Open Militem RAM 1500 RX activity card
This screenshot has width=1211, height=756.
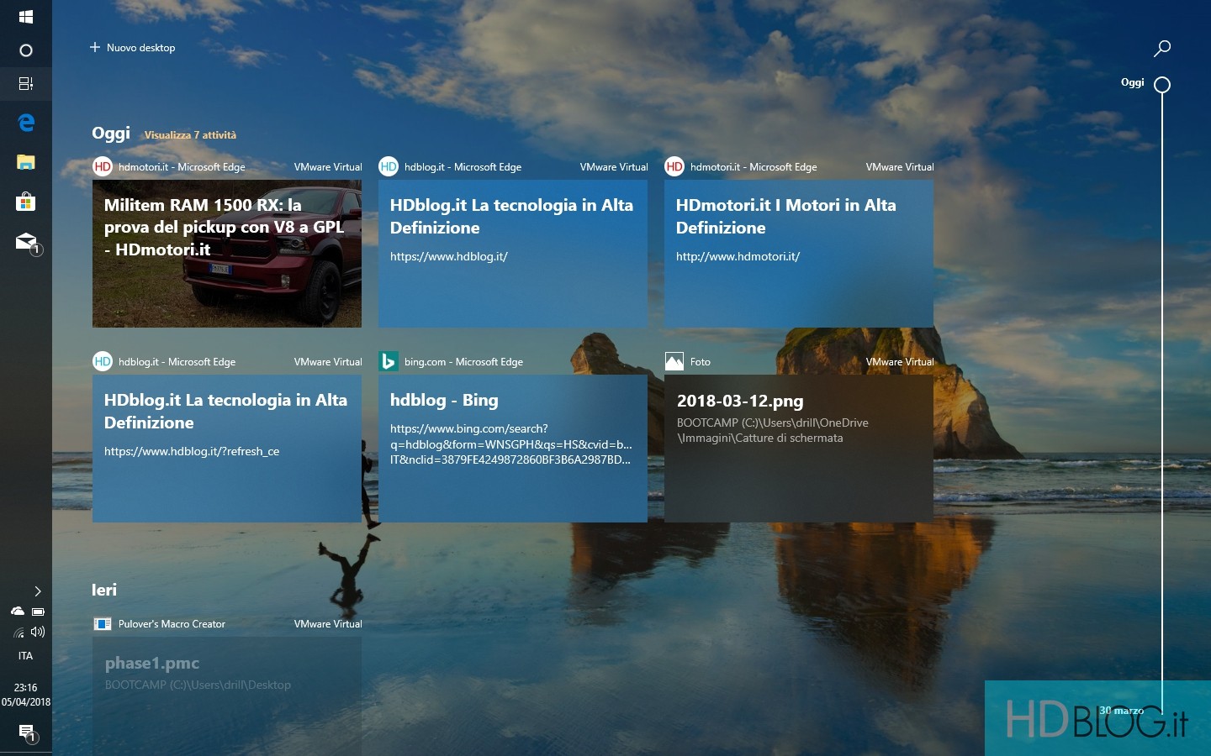point(227,254)
